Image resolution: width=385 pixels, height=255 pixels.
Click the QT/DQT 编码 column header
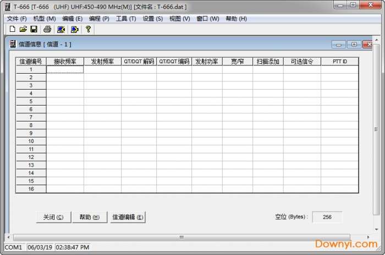tap(174, 62)
